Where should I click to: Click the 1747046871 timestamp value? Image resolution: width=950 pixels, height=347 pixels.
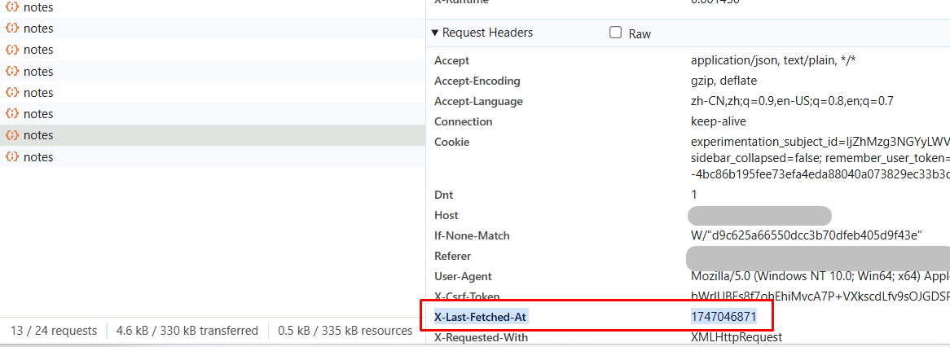723,317
